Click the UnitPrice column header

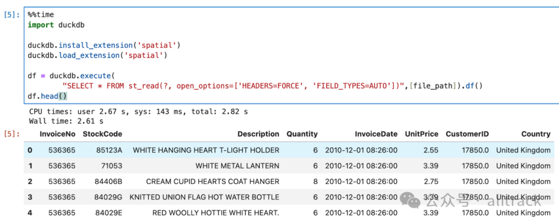tap(422, 134)
